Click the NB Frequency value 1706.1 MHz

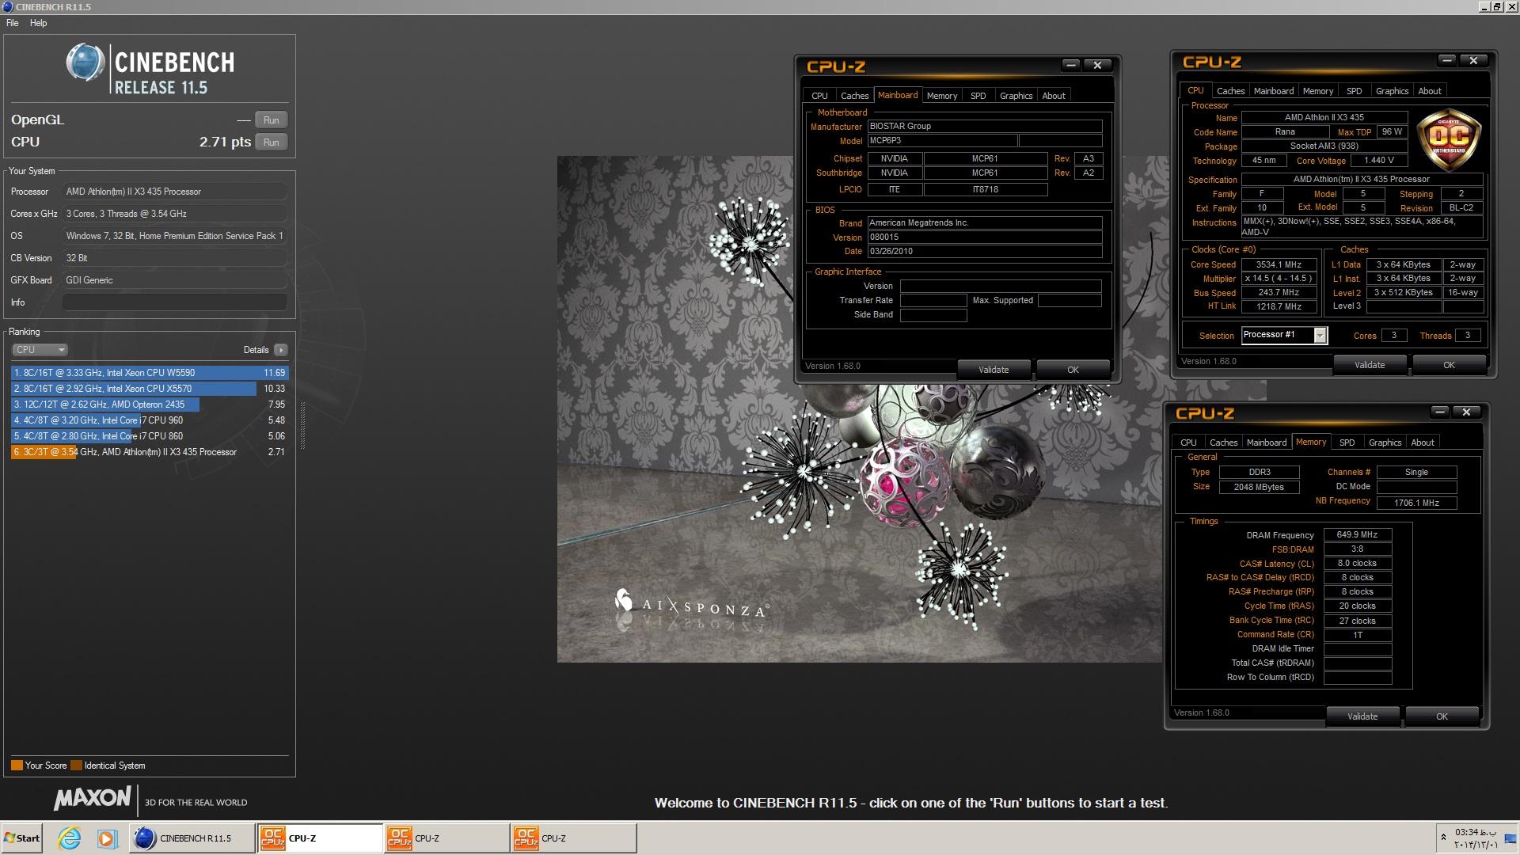click(x=1416, y=503)
